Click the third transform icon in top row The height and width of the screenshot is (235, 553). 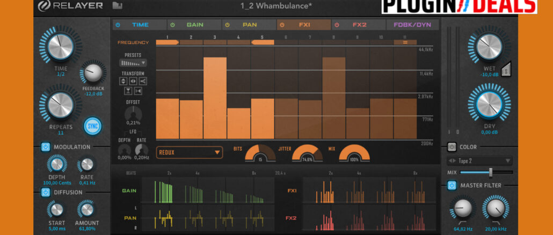[x=143, y=81]
